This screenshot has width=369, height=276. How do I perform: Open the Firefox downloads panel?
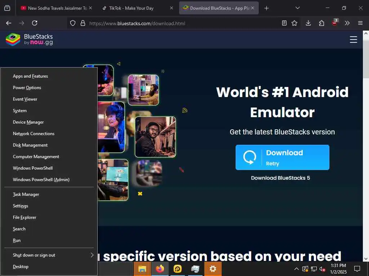point(308,23)
